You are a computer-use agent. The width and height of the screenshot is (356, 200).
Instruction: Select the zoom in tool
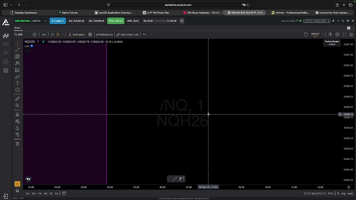(17, 106)
